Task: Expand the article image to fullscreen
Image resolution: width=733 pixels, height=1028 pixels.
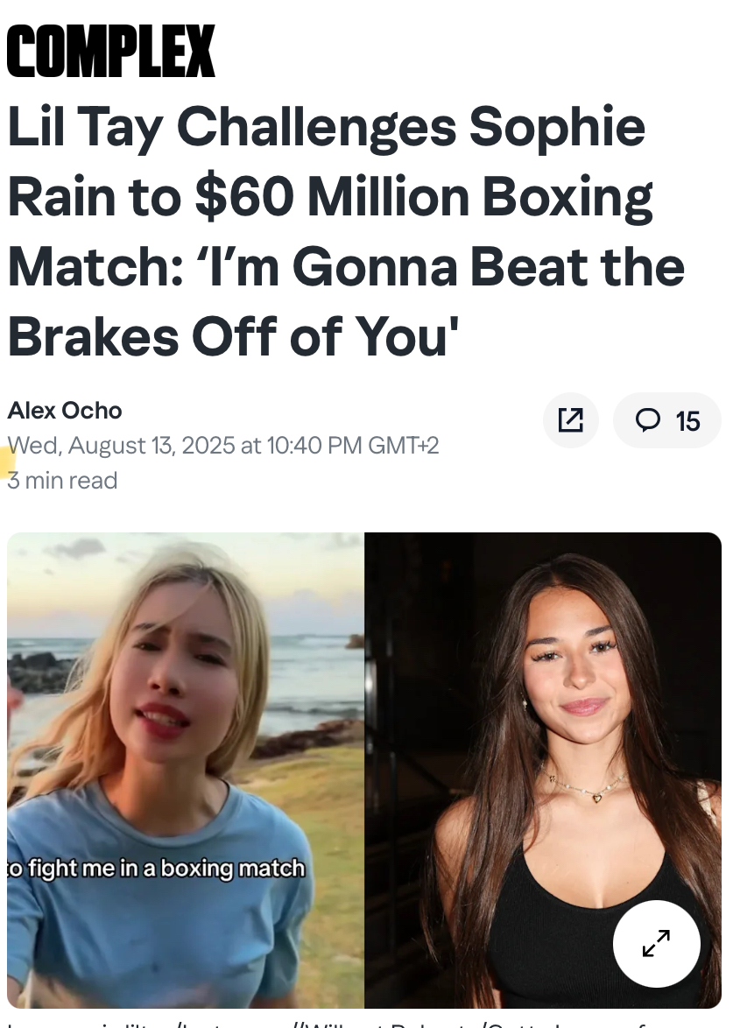Action: 656,943
